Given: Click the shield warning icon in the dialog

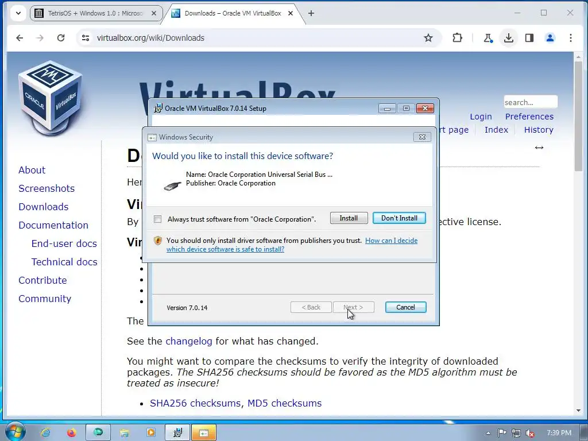Looking at the screenshot, I should tap(158, 241).
